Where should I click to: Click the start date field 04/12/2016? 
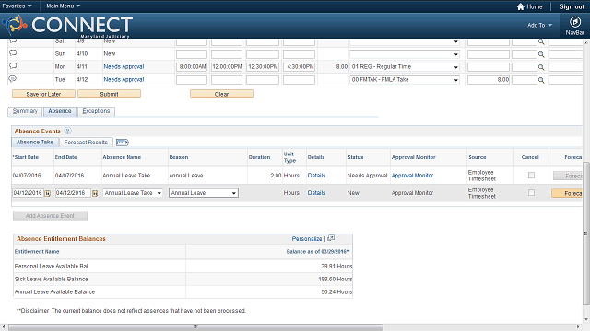28,193
